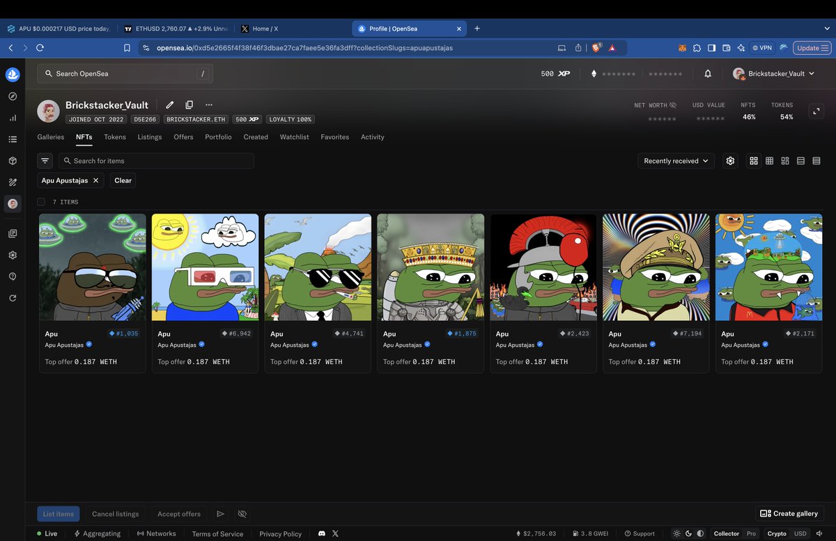Open the Tokens tab

[x=115, y=137]
